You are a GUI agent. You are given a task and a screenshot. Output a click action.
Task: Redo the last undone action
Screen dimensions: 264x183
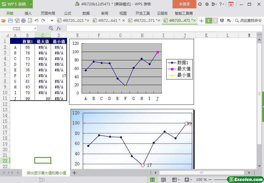[43, 21]
